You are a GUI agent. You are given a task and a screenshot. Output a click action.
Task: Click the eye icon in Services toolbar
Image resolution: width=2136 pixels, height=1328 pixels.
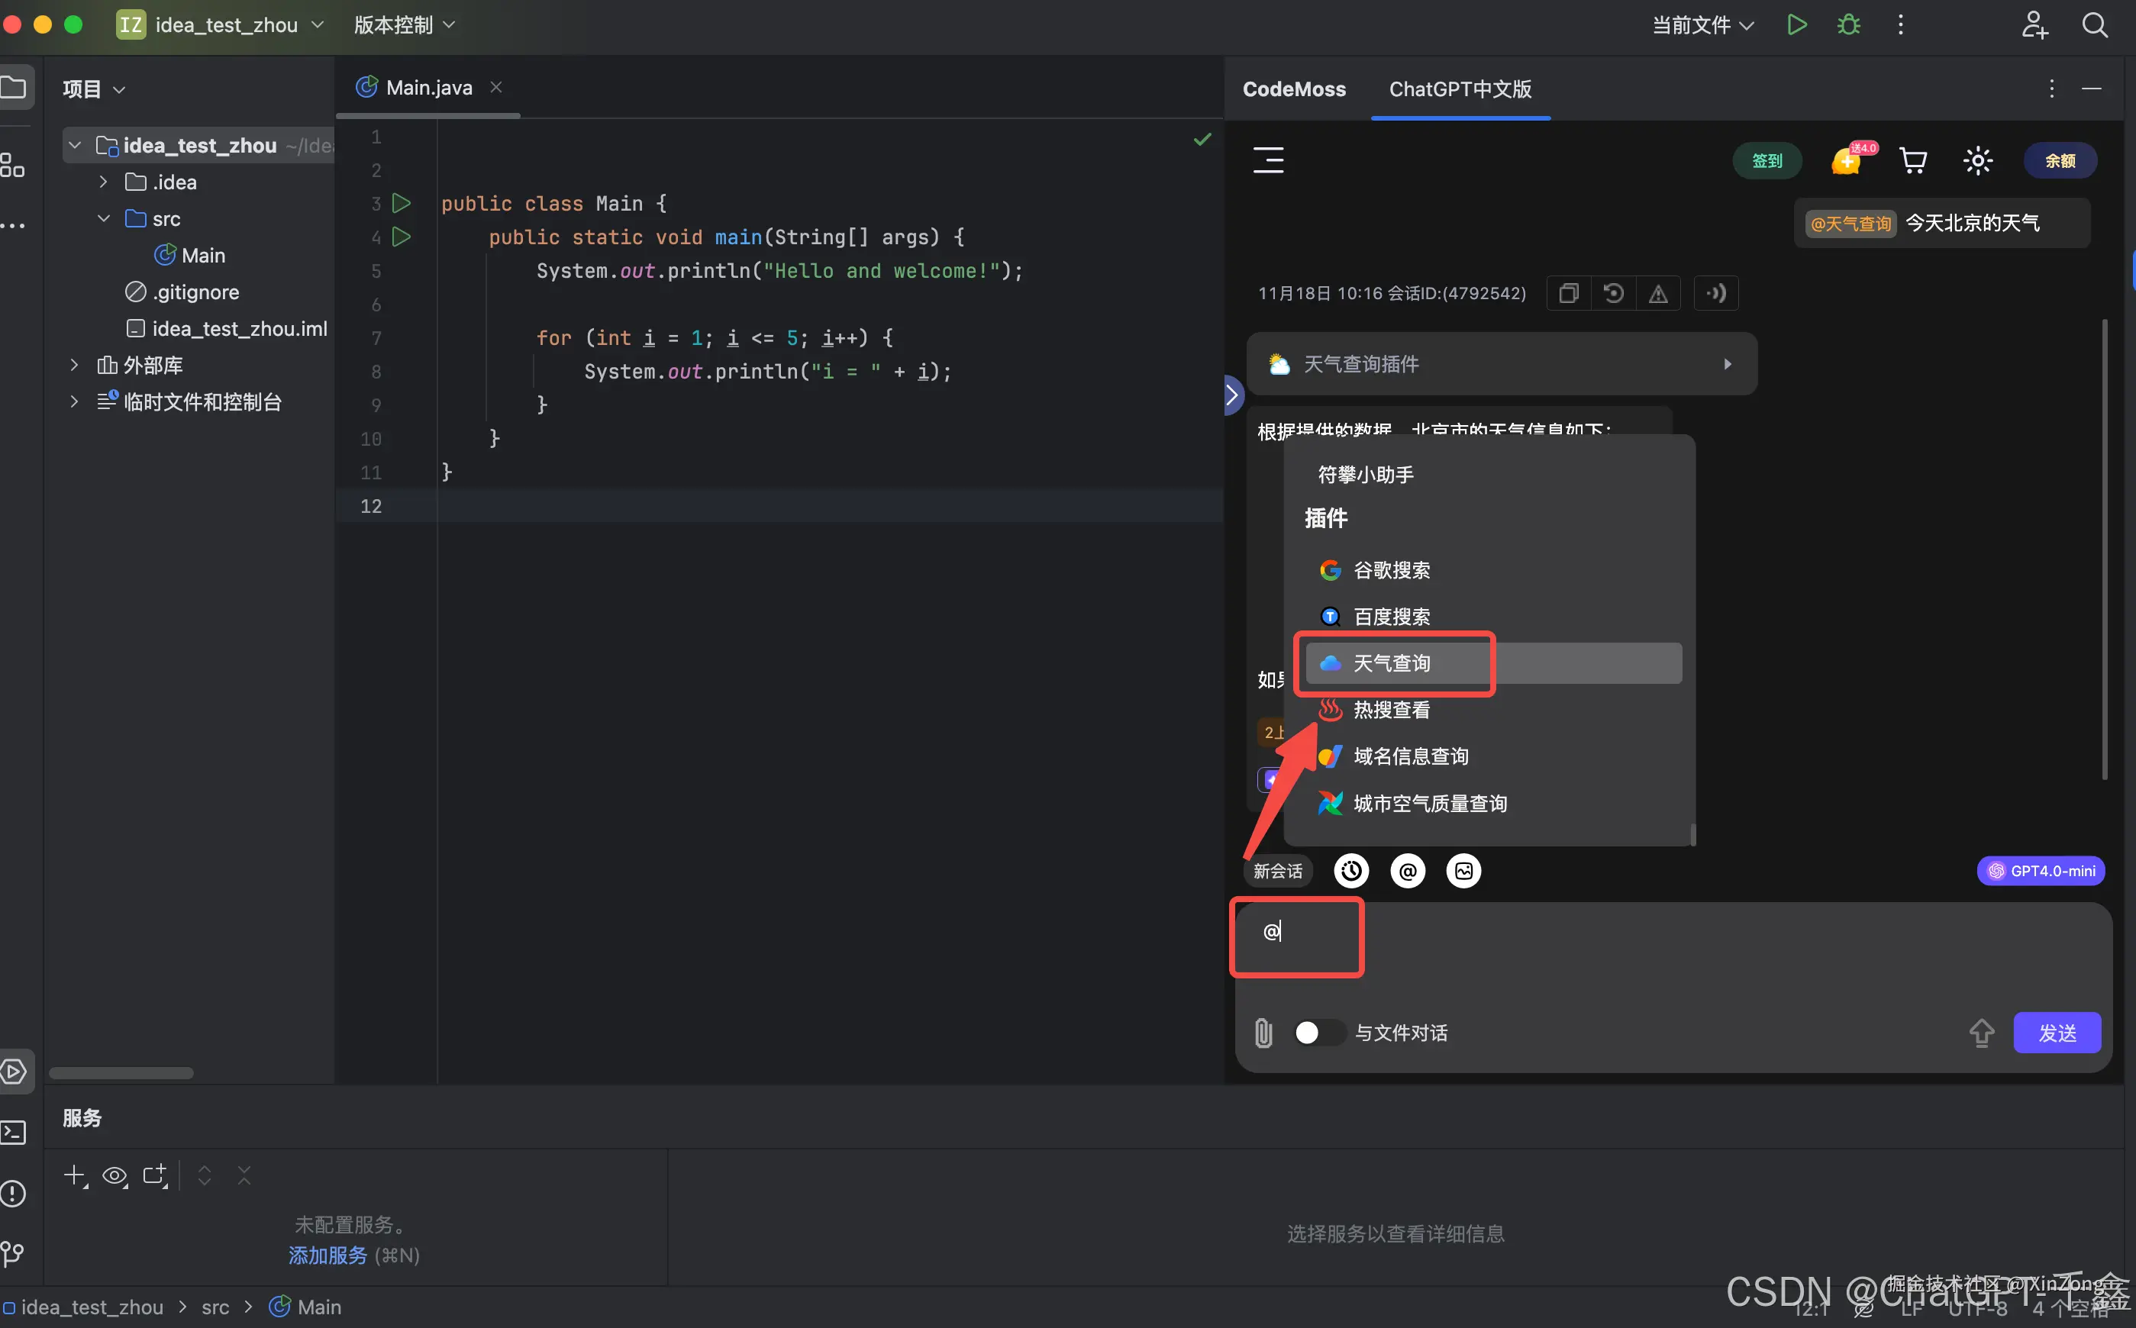[x=115, y=1175]
